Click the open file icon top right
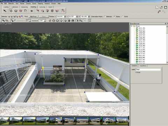This screenshot has width=168, height=126. (161, 7)
